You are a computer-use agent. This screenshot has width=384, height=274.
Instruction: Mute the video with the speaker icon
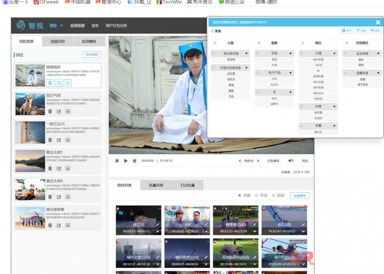(x=290, y=161)
